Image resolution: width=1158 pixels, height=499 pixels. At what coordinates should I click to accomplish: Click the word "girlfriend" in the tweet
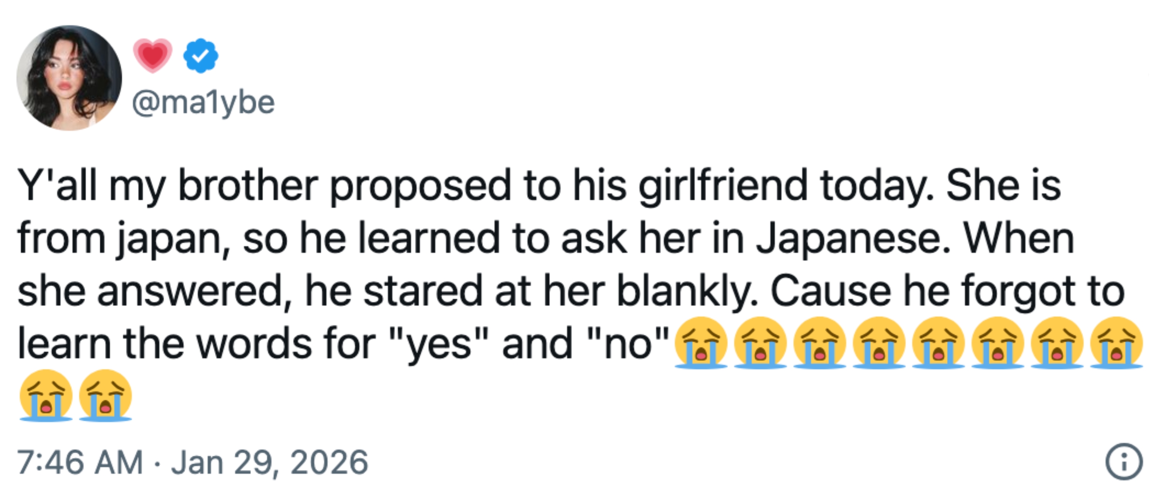(723, 185)
